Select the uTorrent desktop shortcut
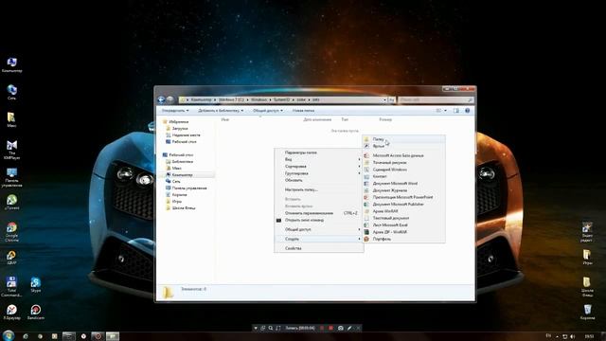 [11, 202]
